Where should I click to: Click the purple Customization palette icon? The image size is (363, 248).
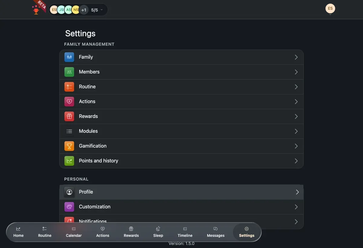coord(69,207)
